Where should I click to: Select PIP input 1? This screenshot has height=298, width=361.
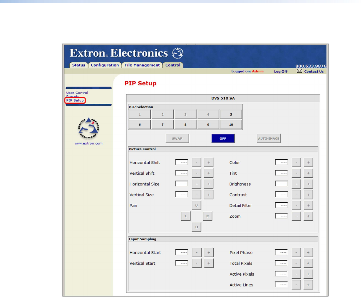pyautogui.click(x=140, y=114)
